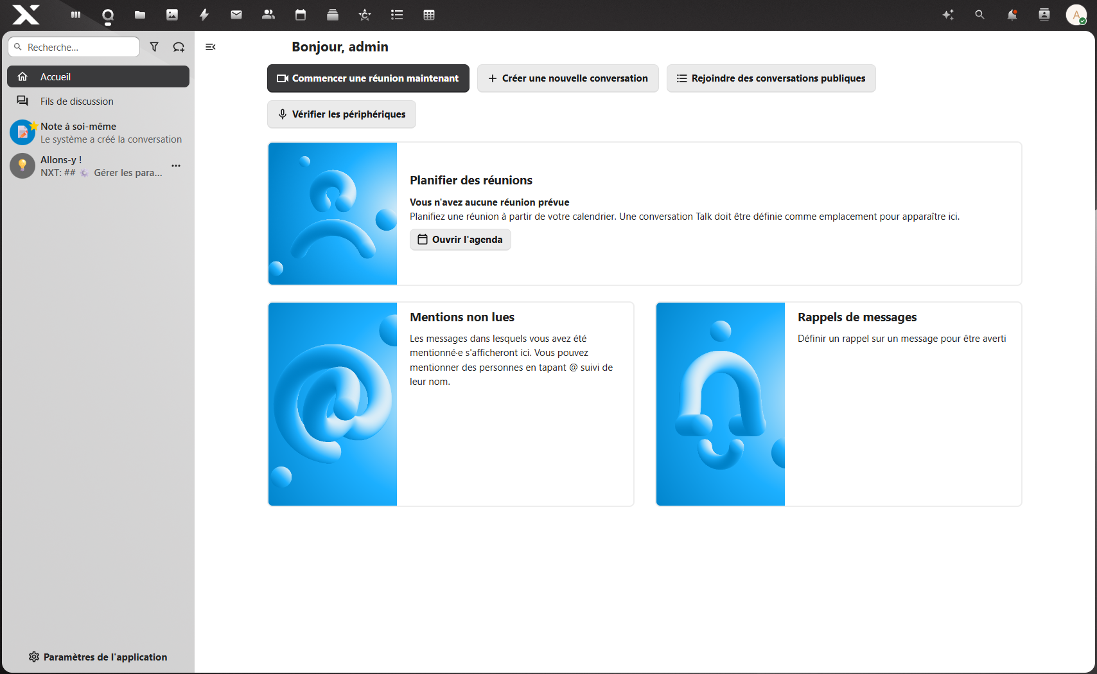Open the Allons-y ! conversation

98,166
